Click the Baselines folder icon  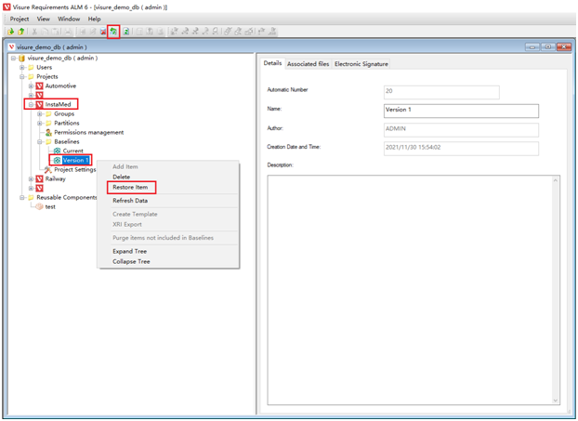(48, 141)
